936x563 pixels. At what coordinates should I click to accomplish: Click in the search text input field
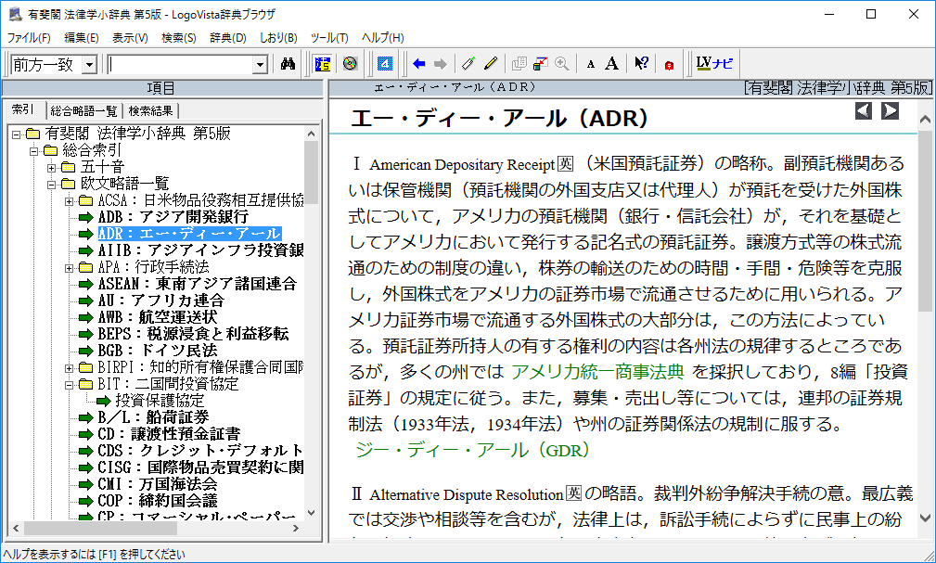(181, 64)
